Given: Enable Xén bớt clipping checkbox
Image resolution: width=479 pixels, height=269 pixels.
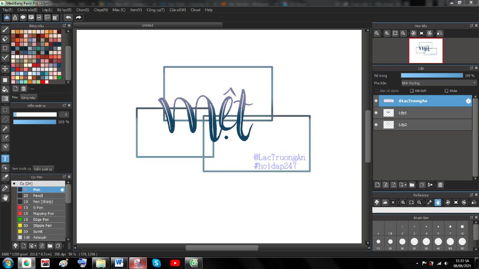Looking at the screenshot, I should [412, 91].
